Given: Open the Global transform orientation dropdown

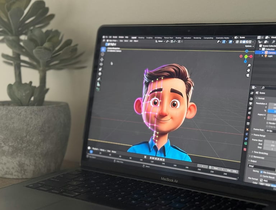Looking at the screenshot, I should (x=160, y=41).
